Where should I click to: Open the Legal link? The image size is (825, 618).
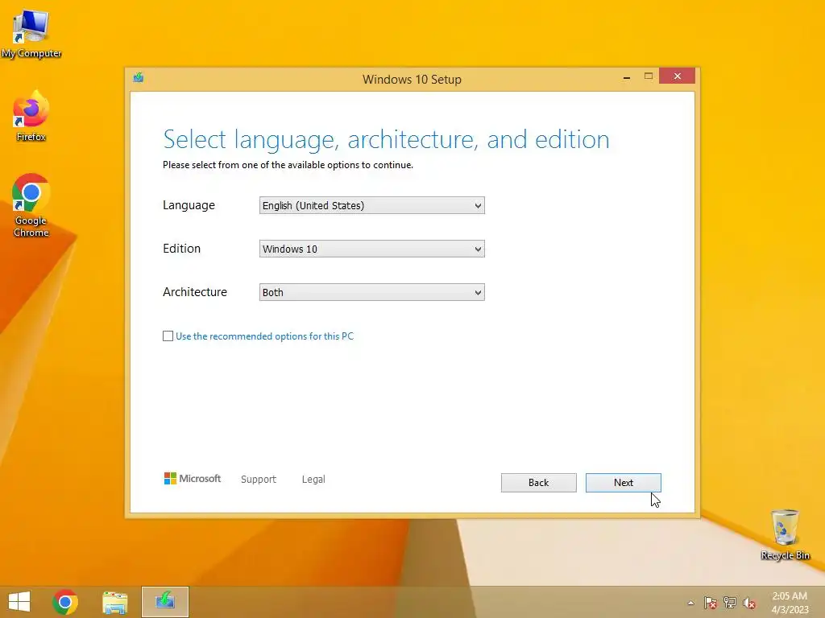313,480
